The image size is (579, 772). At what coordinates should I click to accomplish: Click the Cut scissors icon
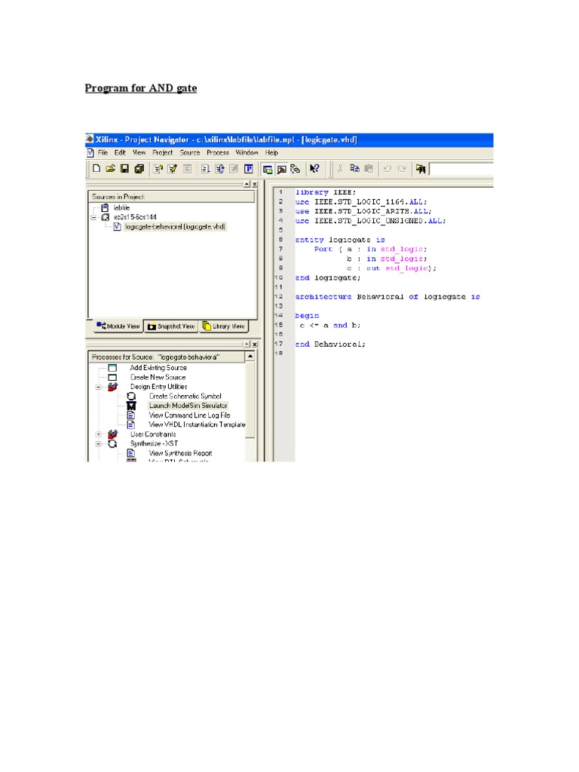340,169
